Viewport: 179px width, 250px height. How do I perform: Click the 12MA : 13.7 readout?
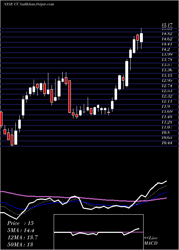(x=22, y=237)
